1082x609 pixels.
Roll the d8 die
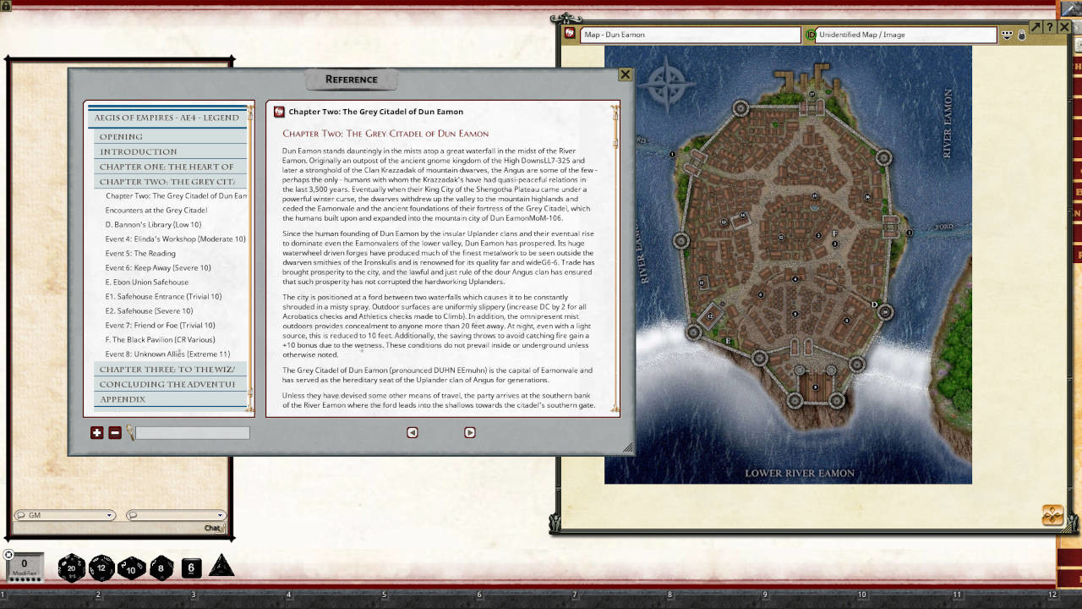(160, 568)
